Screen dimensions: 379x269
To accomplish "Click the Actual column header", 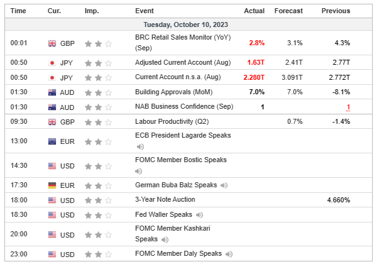I will coord(254,11).
